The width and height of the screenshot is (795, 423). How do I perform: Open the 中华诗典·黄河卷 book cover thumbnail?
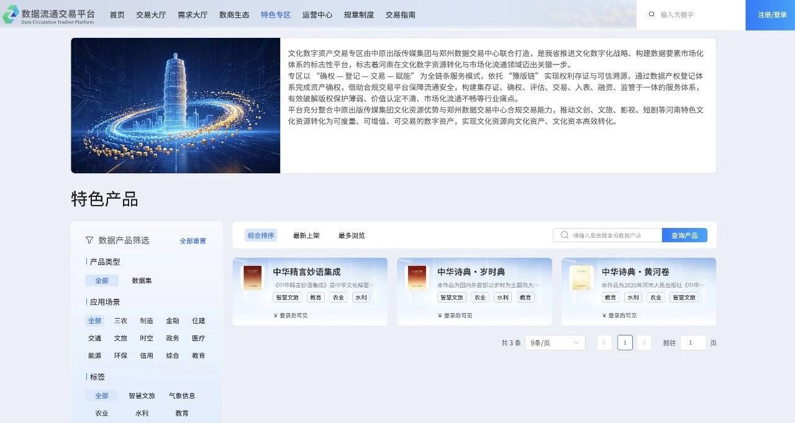(581, 278)
